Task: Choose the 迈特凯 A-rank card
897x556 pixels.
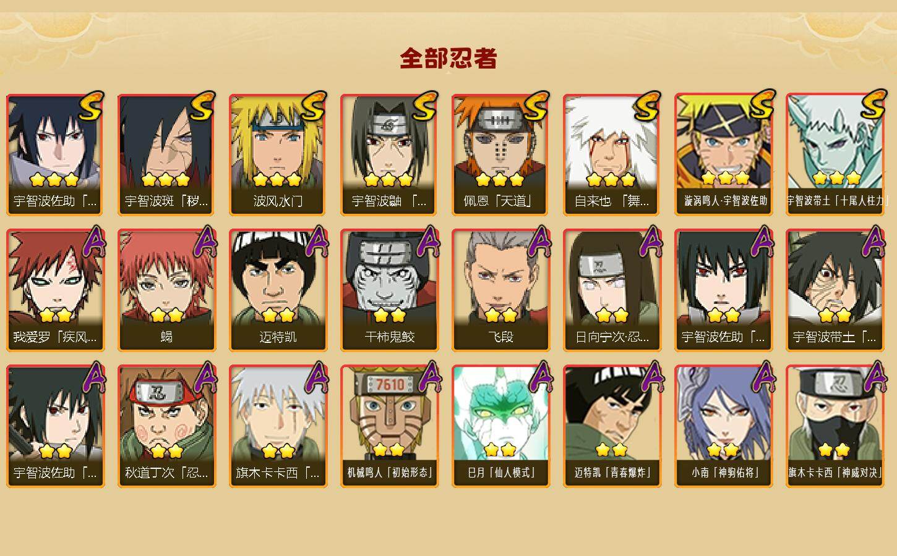Action: click(x=278, y=290)
